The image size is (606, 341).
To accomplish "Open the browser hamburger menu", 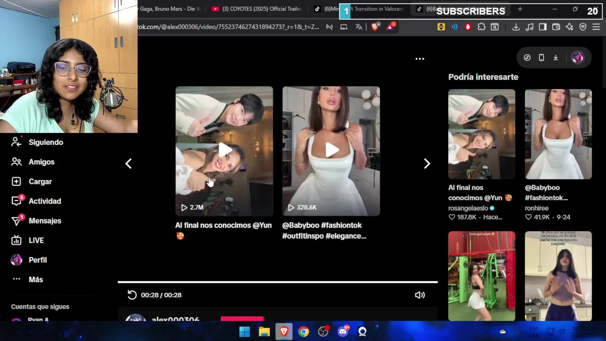I will tap(597, 27).
